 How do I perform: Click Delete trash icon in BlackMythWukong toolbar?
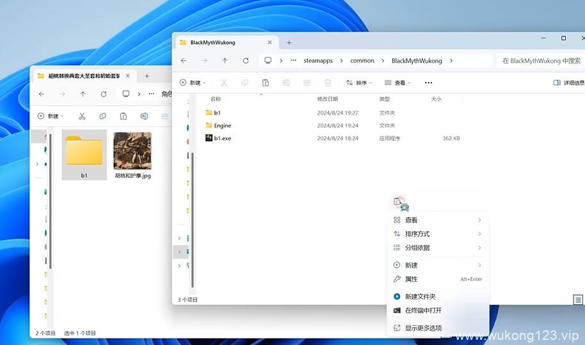(x=328, y=83)
